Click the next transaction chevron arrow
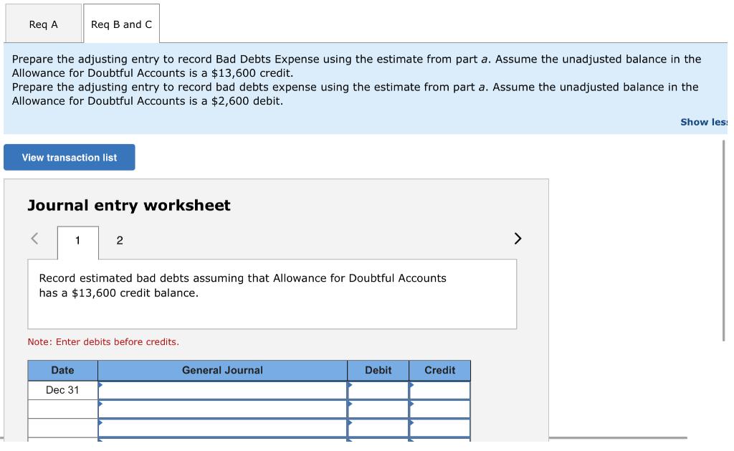 click(x=518, y=237)
